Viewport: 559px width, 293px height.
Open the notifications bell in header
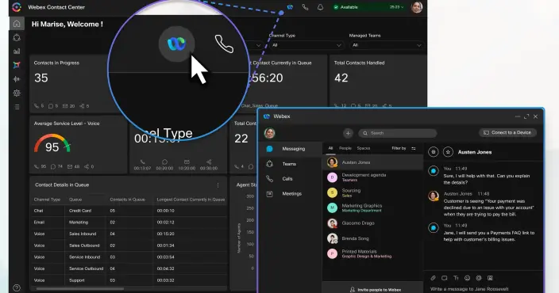coord(320,7)
